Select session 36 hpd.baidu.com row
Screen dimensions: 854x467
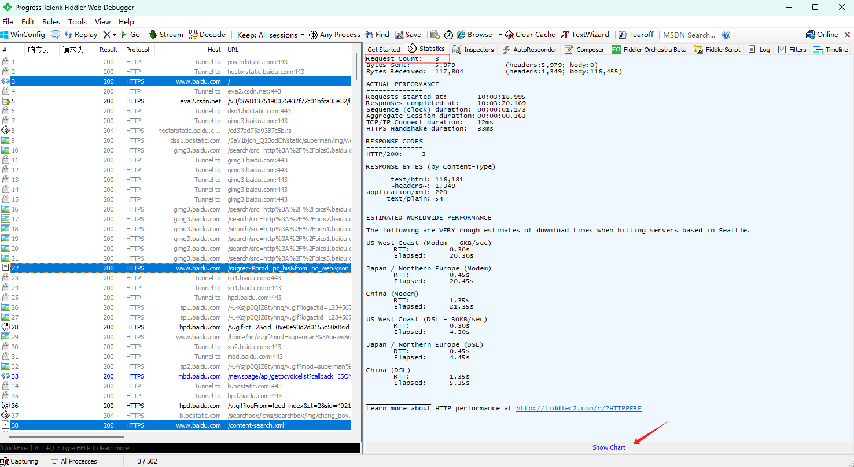[176, 406]
